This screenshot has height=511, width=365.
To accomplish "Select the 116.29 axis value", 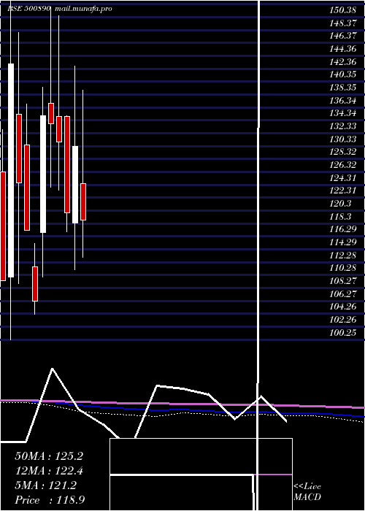I will pyautogui.click(x=343, y=229).
